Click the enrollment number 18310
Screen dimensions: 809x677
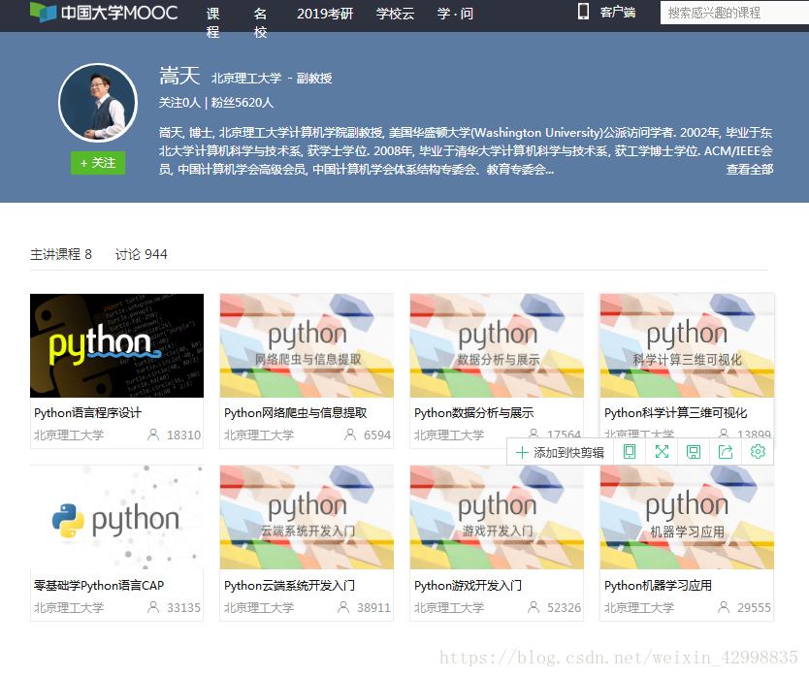[183, 435]
